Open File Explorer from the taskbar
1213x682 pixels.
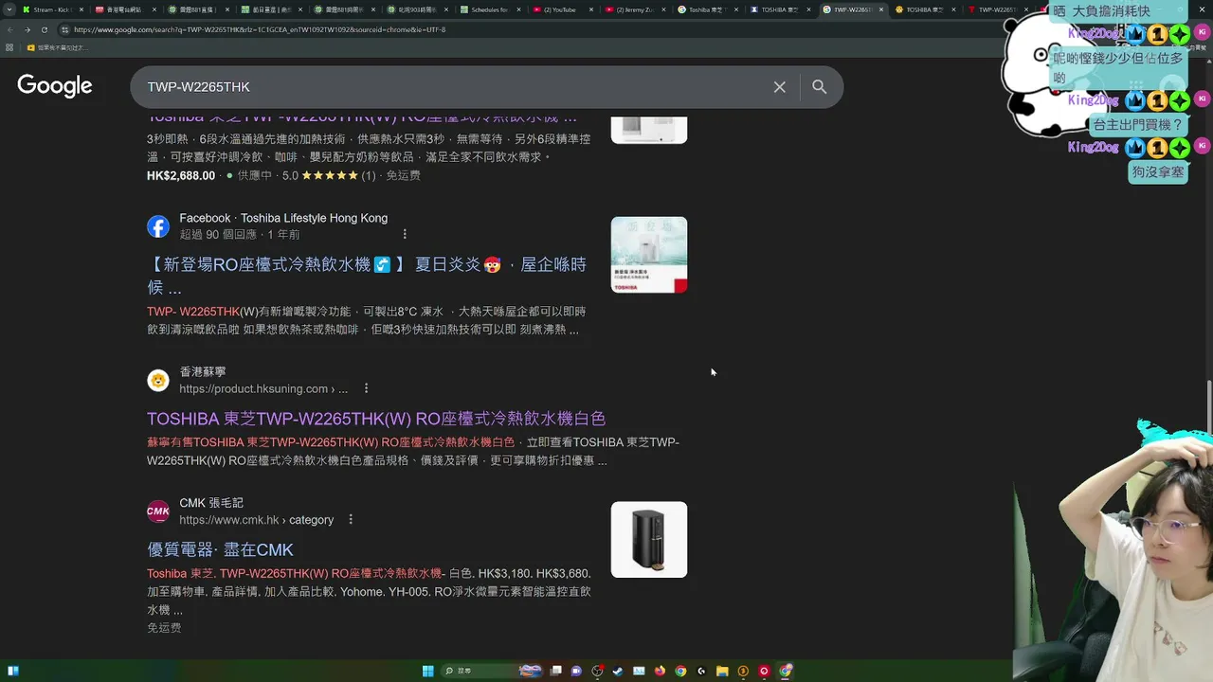(722, 672)
